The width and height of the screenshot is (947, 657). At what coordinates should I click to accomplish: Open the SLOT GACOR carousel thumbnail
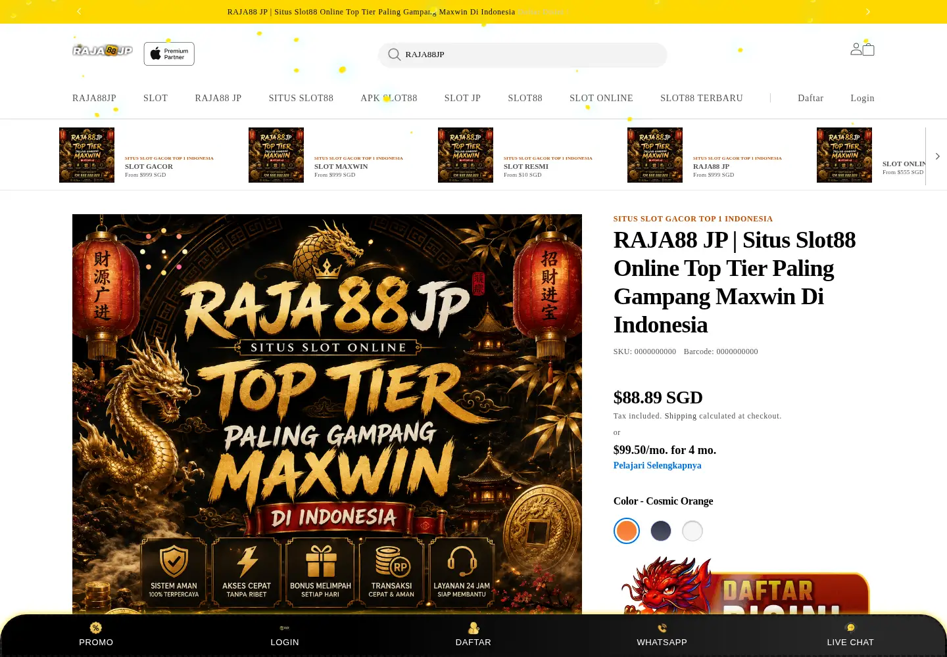pos(87,155)
